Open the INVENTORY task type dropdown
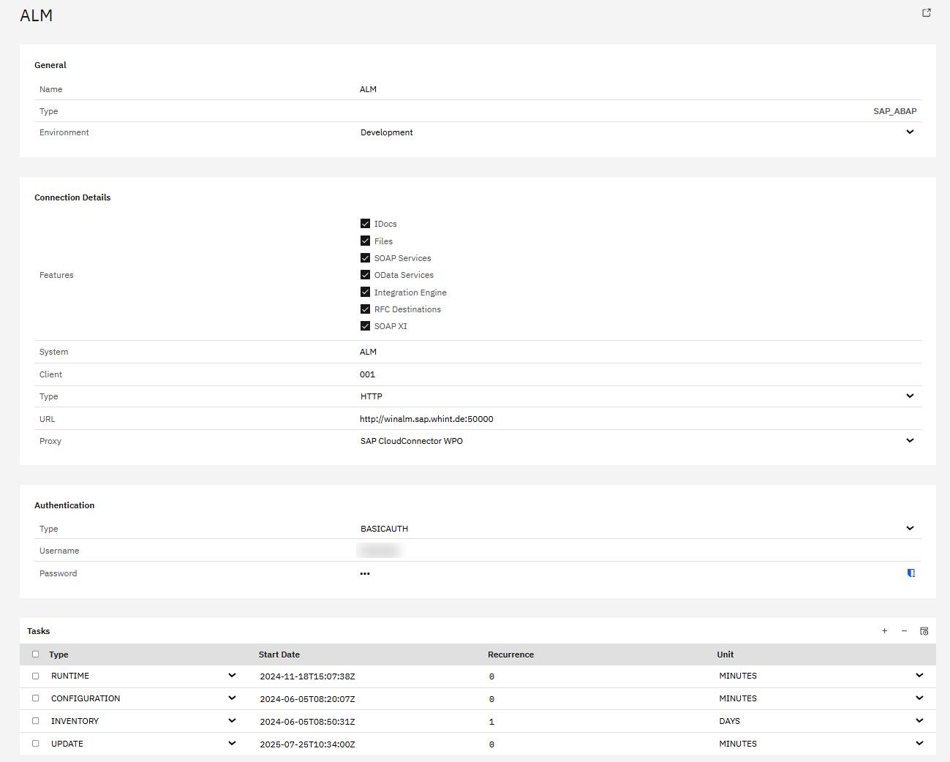 [232, 721]
